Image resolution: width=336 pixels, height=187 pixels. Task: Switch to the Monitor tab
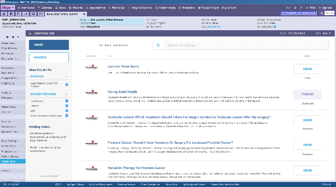49,58
